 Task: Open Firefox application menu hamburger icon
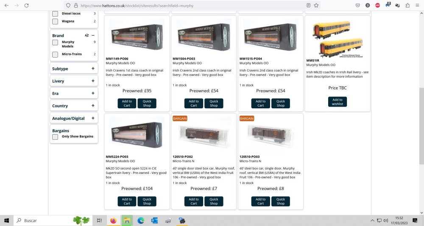click(x=417, y=6)
